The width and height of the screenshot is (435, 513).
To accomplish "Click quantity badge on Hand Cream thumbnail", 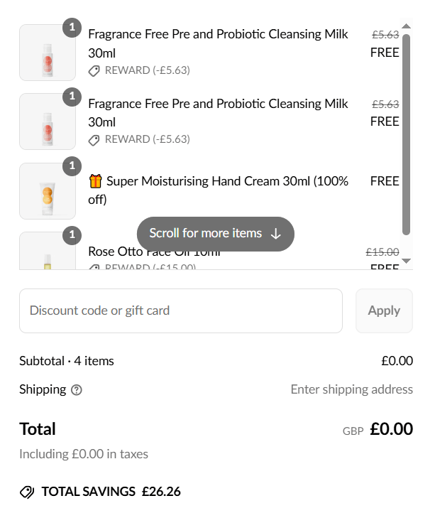I will pyautogui.click(x=72, y=166).
